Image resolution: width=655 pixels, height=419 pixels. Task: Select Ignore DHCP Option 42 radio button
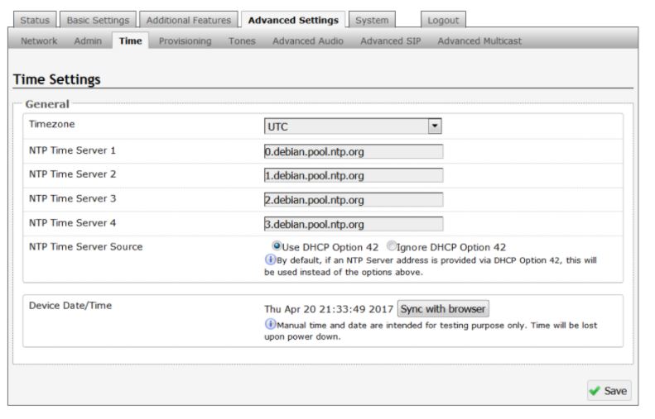pos(391,246)
